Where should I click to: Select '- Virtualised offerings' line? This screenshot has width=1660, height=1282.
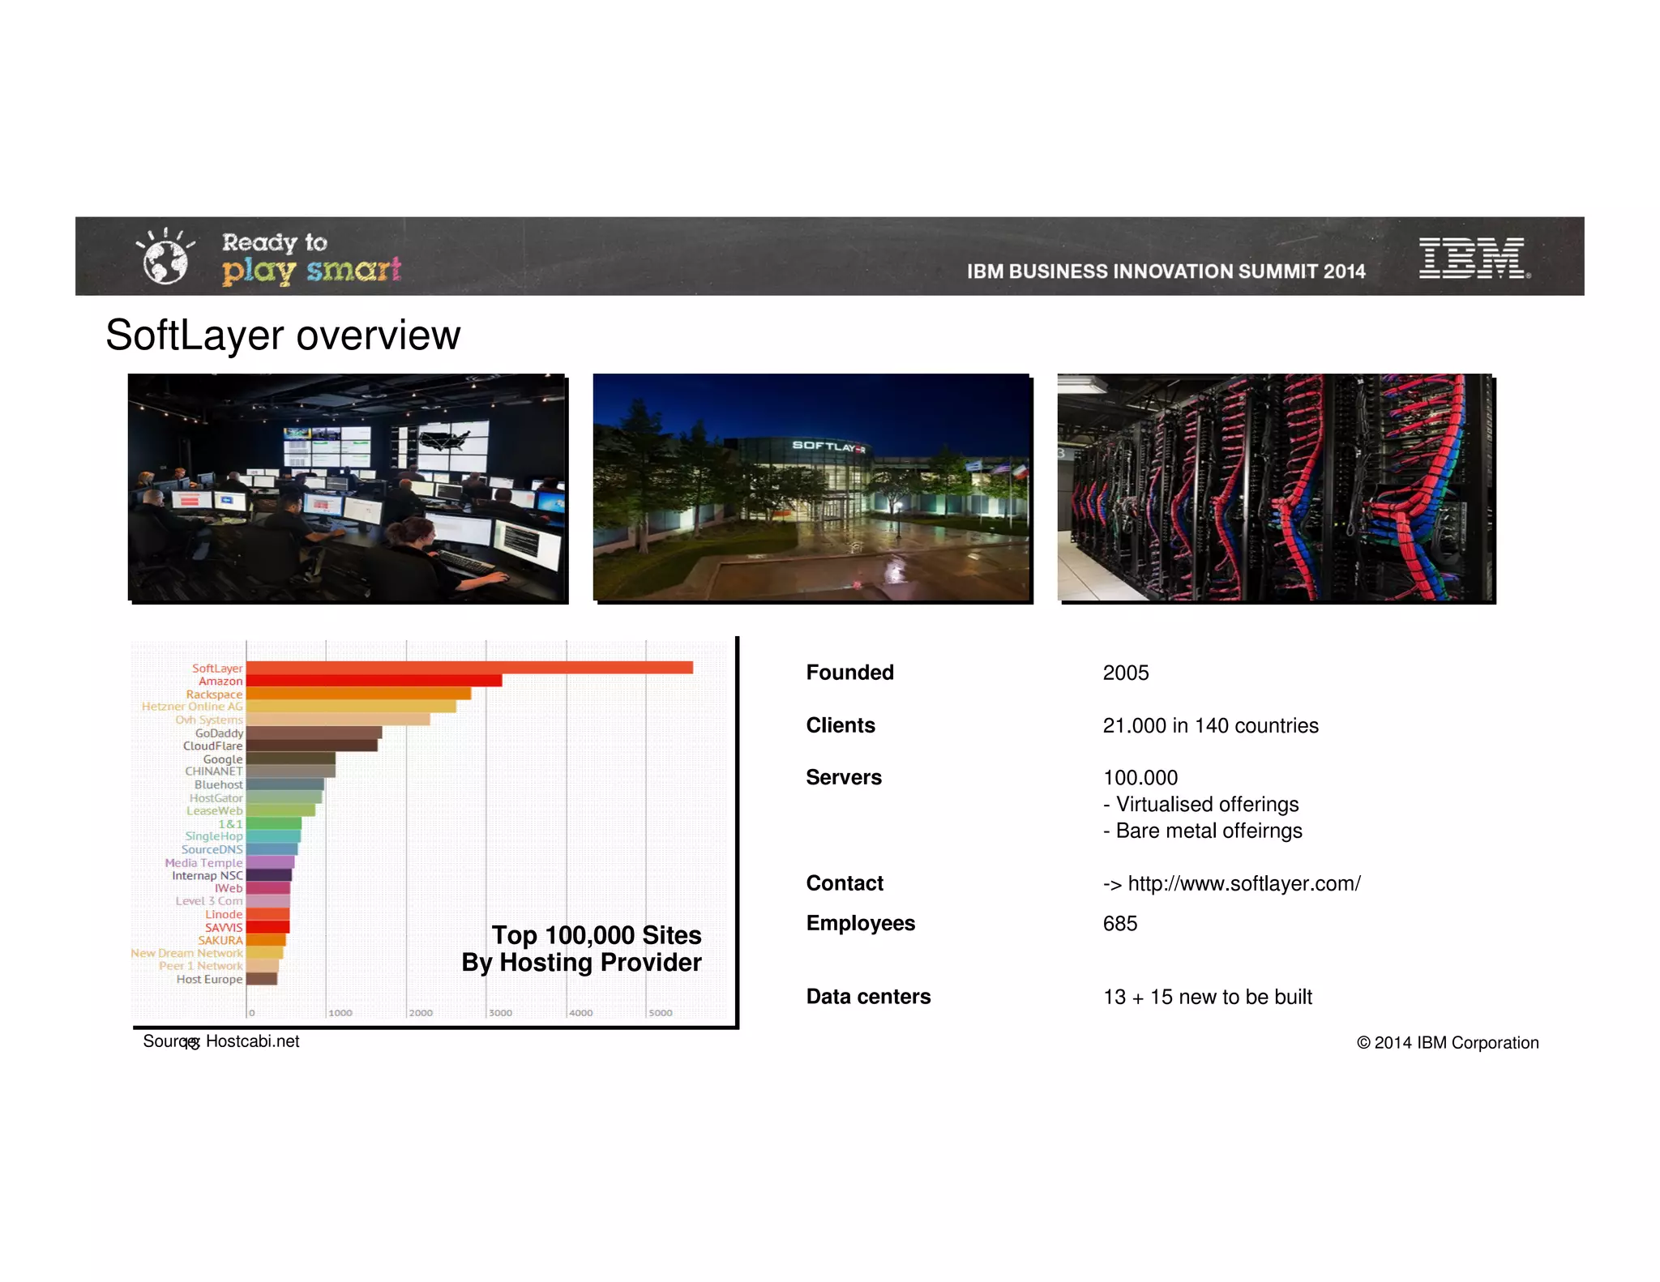coord(1201,804)
